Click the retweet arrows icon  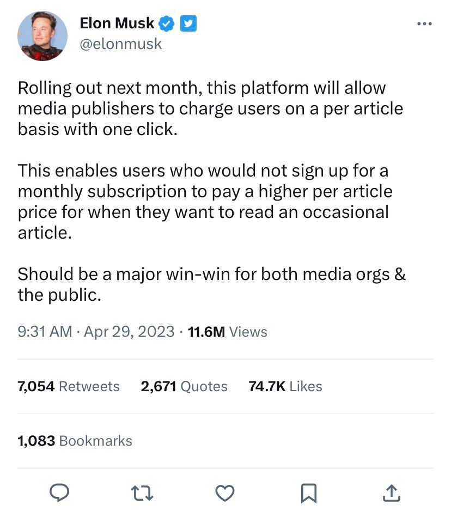click(x=142, y=493)
